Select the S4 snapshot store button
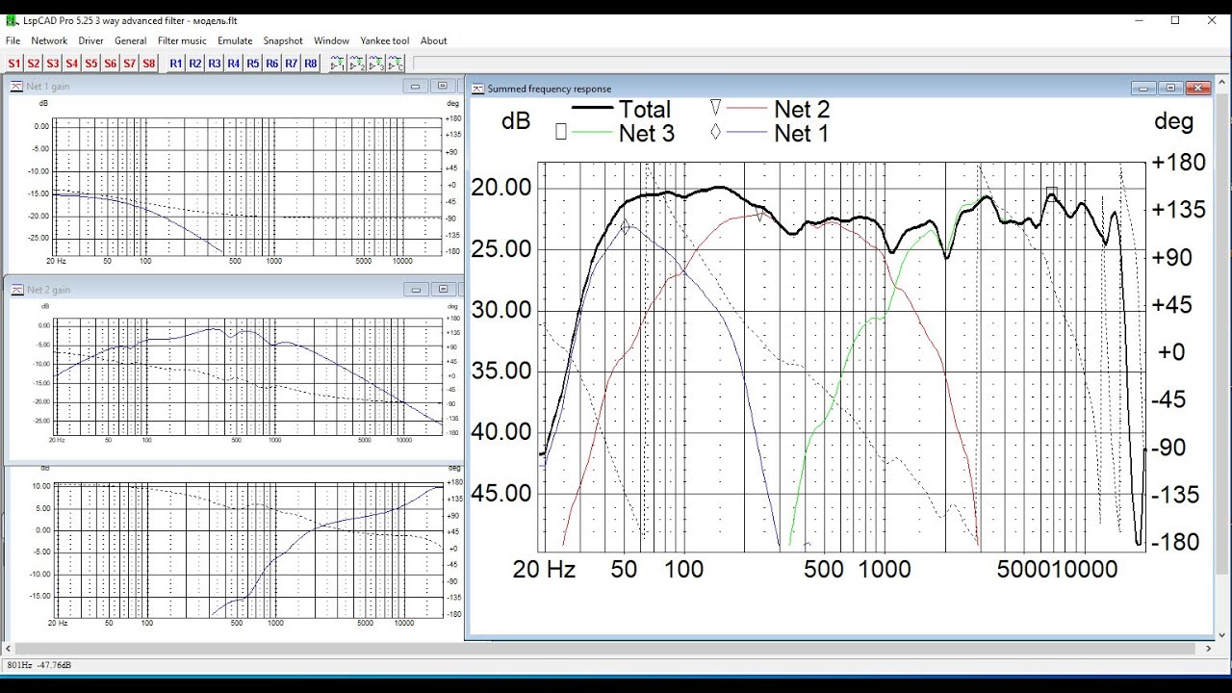The height and width of the screenshot is (693, 1232). click(72, 64)
